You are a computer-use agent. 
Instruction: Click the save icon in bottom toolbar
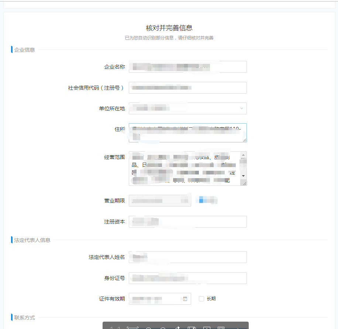click(191, 328)
